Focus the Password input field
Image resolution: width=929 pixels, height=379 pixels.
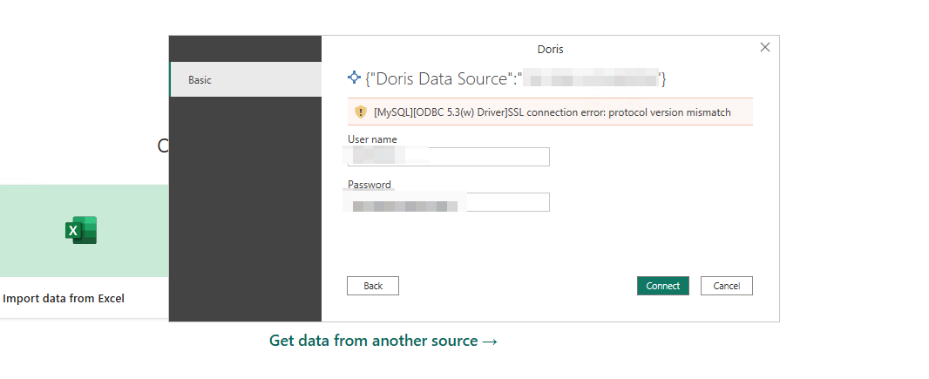tap(449, 202)
